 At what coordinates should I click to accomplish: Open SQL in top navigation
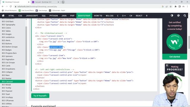(44, 15)
